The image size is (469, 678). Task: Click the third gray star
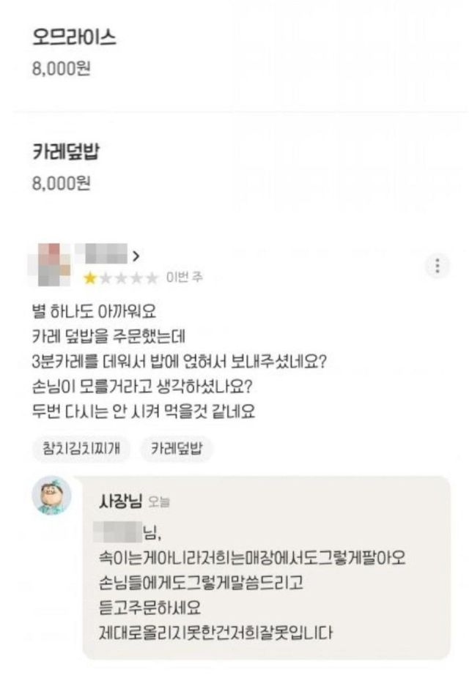(121, 277)
